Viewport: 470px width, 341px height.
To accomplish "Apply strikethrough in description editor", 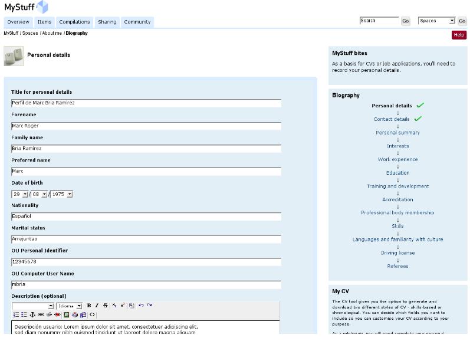I will coord(106,306).
